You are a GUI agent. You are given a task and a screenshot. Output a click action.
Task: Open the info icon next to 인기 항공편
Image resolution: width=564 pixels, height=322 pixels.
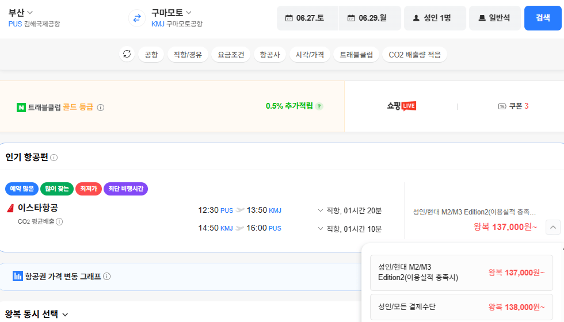click(54, 158)
